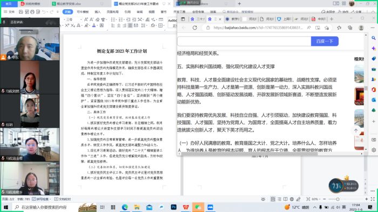Toggle 文档校对 in WPS status bar
The height and width of the screenshot is (212, 378).
point(63,199)
